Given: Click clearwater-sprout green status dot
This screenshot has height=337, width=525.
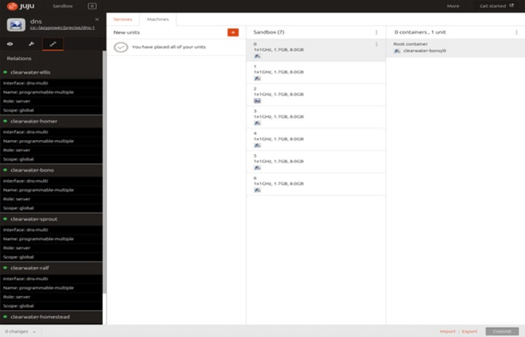Looking at the screenshot, I should [x=5, y=219].
